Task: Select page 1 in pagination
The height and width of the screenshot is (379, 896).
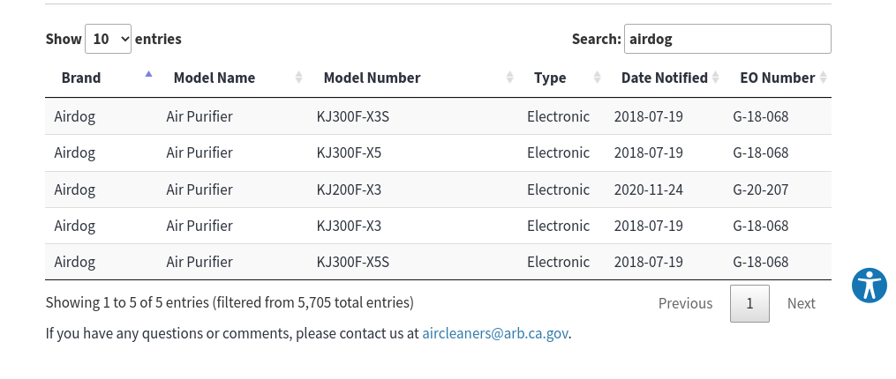Action: (749, 304)
